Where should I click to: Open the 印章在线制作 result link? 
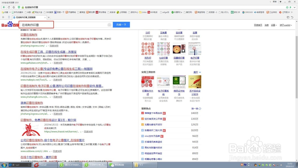click(x=29, y=35)
